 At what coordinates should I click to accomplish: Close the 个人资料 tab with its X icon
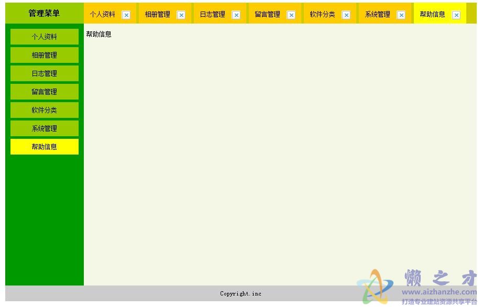point(126,15)
